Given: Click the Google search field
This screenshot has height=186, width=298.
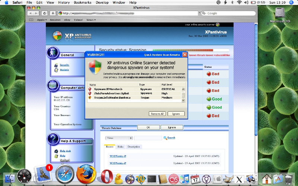Looking at the screenshot, I should click(x=229, y=13).
